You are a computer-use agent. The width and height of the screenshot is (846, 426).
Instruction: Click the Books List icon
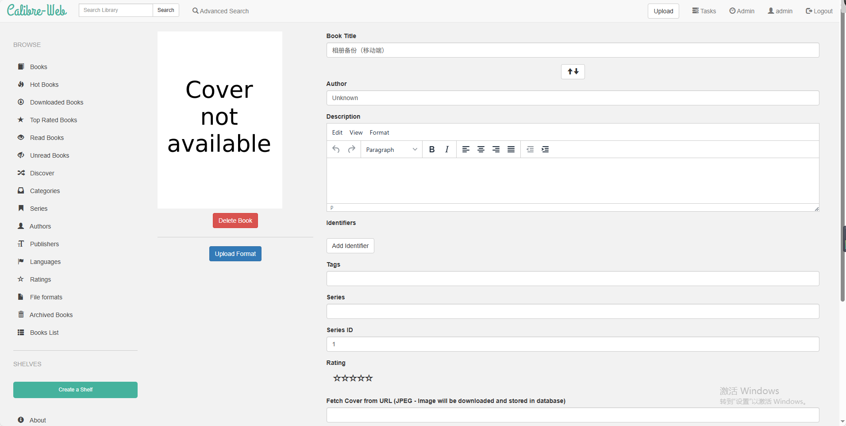21,332
